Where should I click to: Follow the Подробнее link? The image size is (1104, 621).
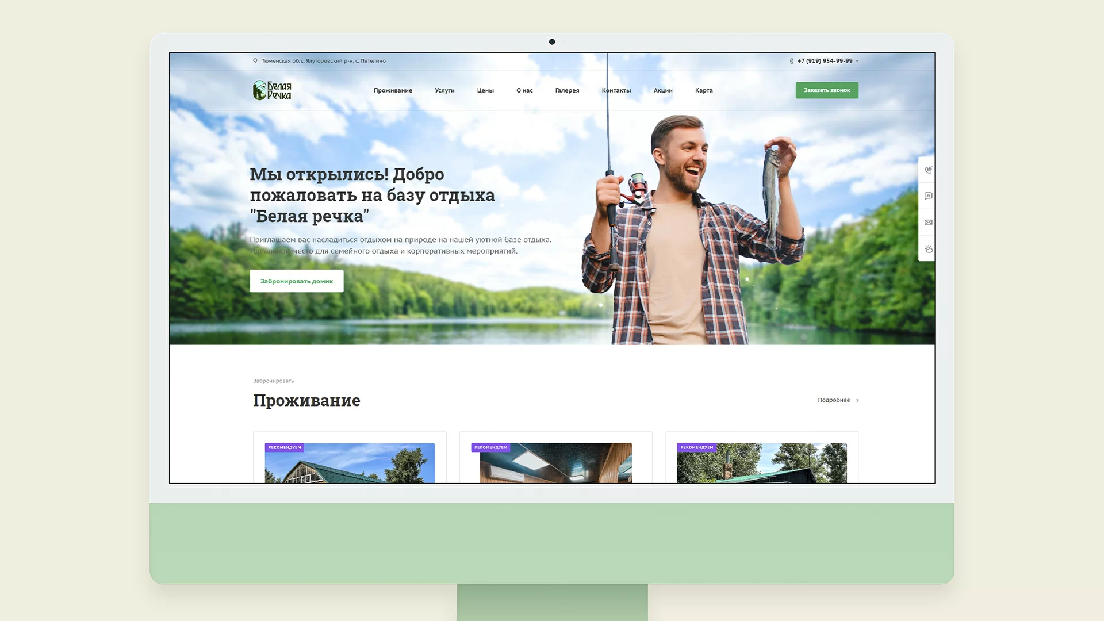tap(834, 400)
